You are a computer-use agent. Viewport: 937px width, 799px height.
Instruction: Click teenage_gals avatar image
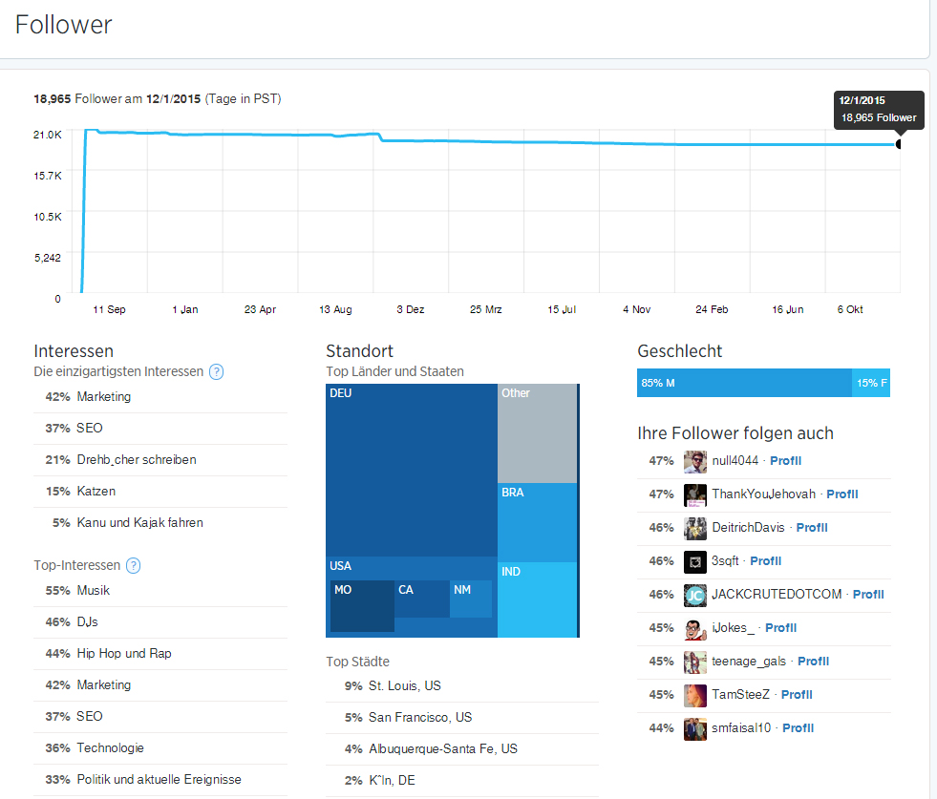pos(695,662)
